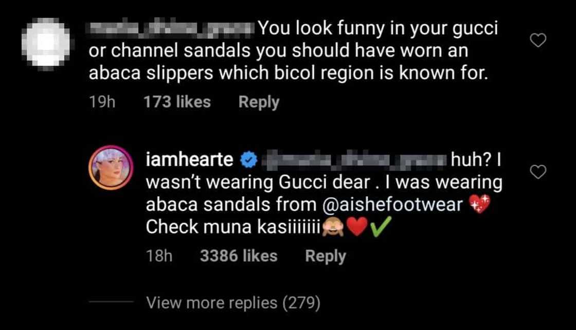Screen dimensions: 576x330
Task: Click blurred mention before "huh?"
Action: click(x=354, y=161)
